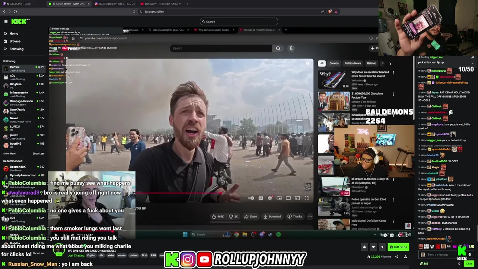
Task: Open Home in the Kick sidebar
Action: (14, 34)
